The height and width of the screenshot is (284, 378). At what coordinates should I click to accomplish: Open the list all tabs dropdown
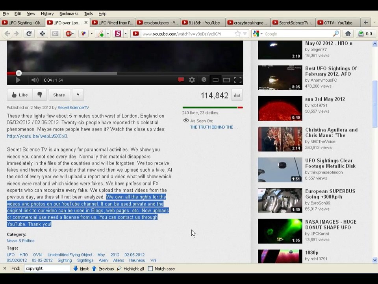point(374,22)
